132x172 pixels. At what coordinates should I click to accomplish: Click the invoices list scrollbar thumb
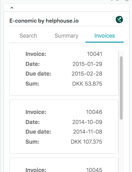121,88
